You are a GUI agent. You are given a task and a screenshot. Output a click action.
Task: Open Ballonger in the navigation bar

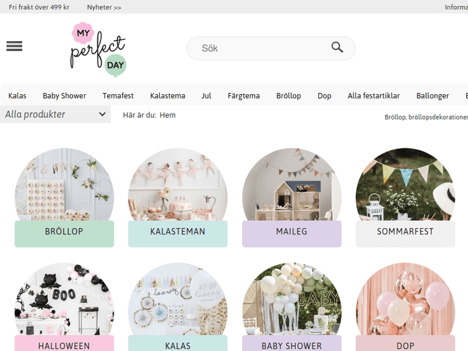click(432, 95)
